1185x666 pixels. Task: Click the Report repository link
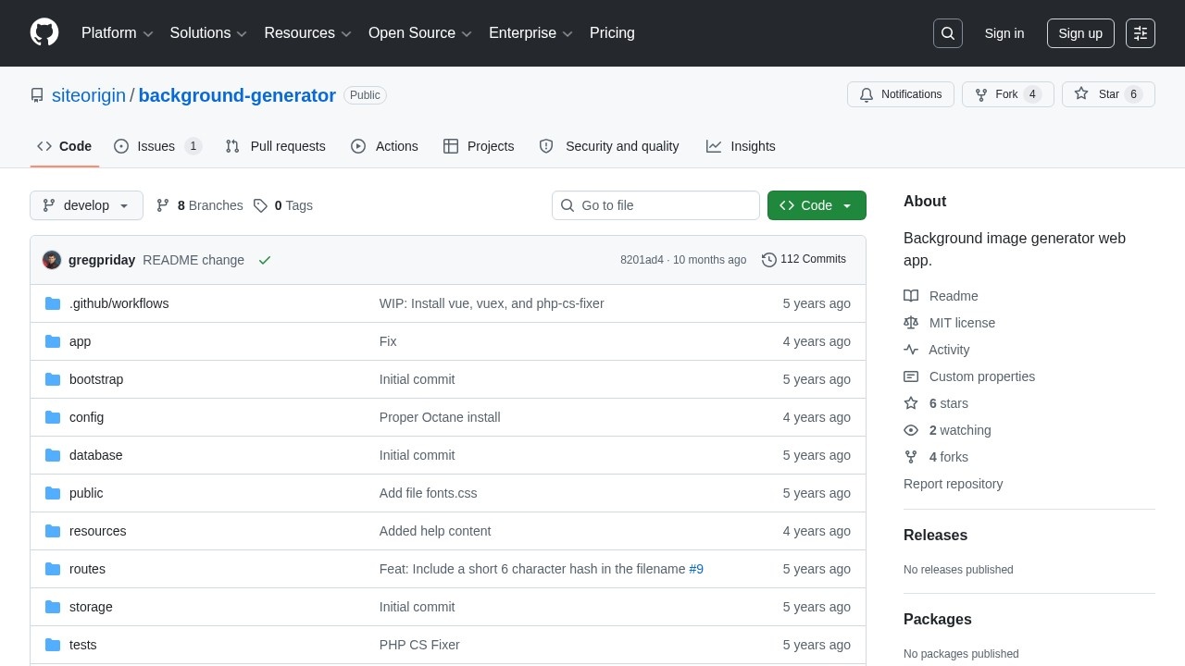953,484
